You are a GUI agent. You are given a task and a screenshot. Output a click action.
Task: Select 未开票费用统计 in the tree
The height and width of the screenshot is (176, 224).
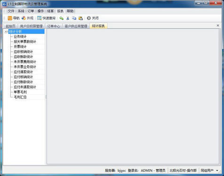[x=25, y=62]
